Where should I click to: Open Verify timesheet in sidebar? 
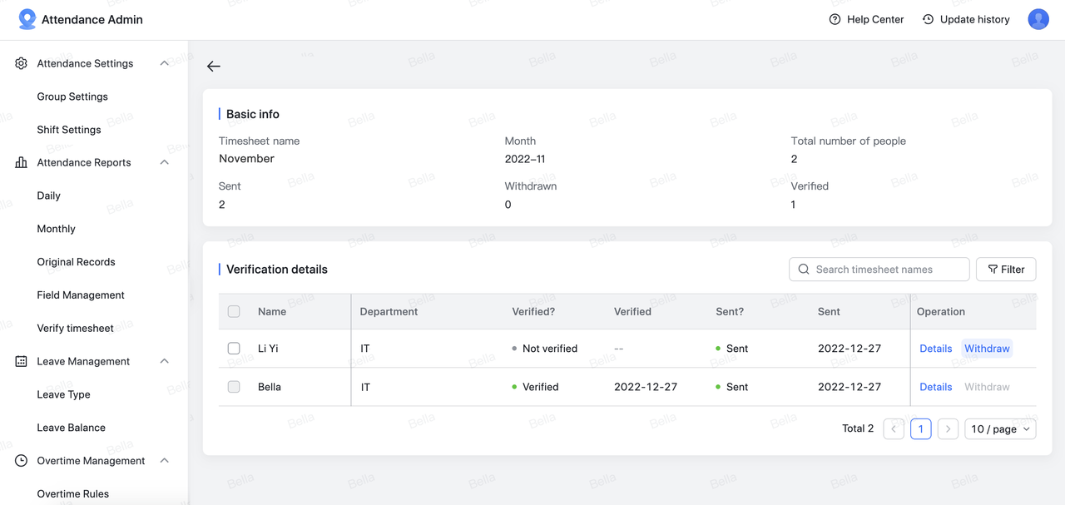[x=75, y=328]
